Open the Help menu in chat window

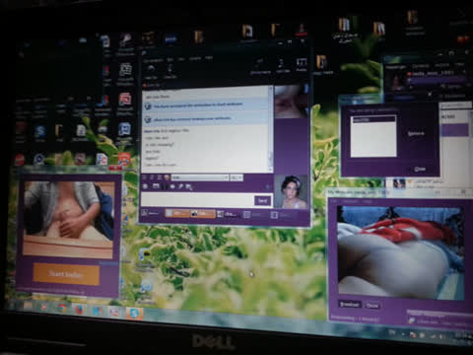(x=209, y=58)
